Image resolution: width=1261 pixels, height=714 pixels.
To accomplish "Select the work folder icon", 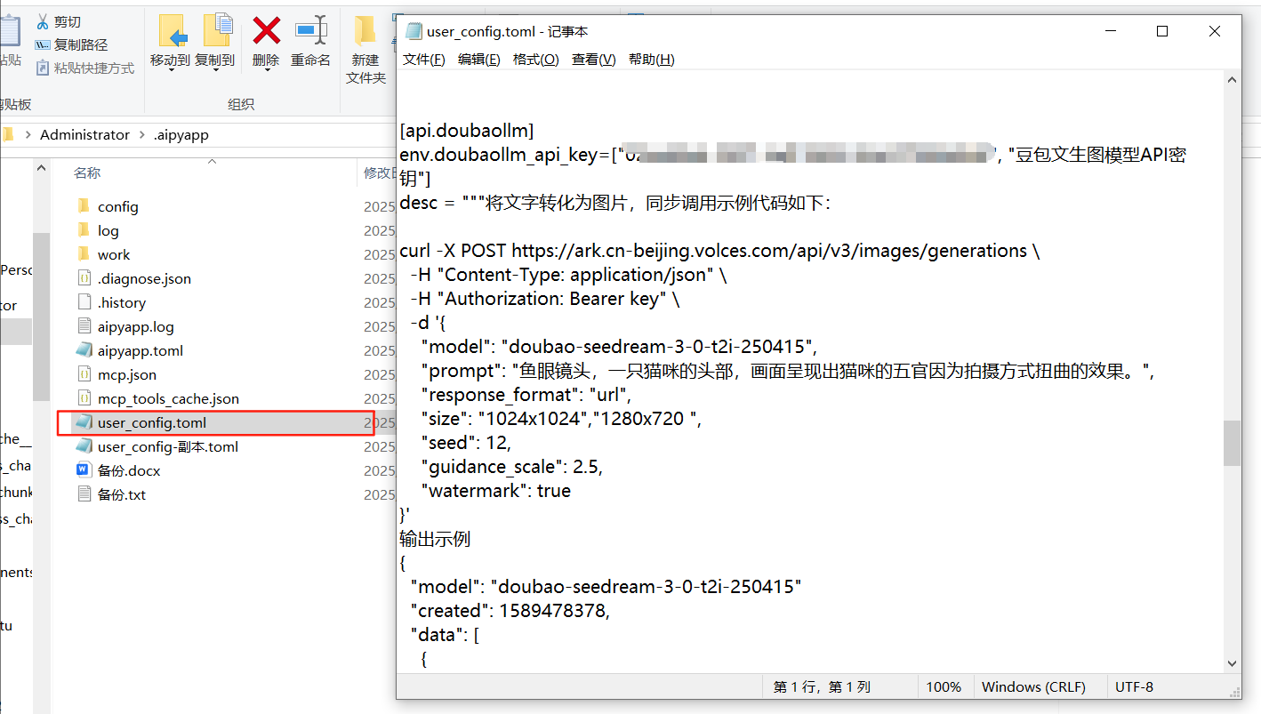I will coord(84,254).
